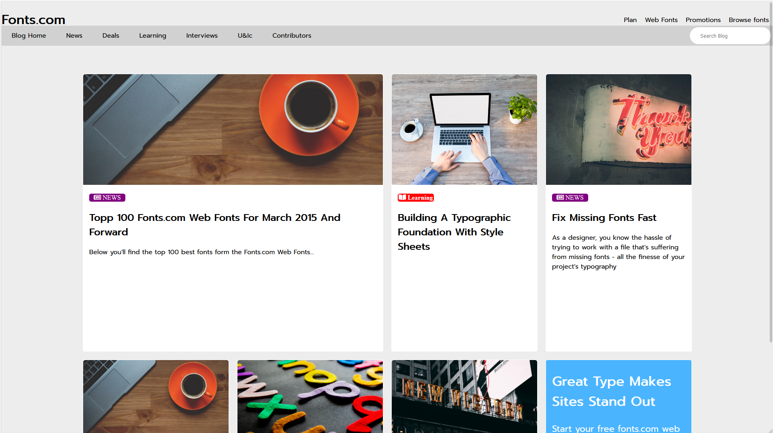Click the page vertical scrollbar
Screen dimensions: 773x433
(771, 172)
